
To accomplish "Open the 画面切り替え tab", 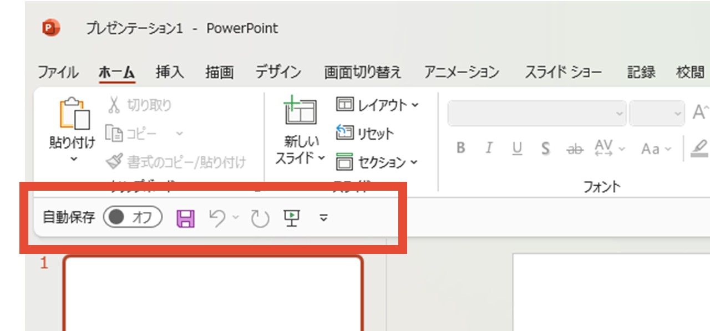I will click(363, 72).
